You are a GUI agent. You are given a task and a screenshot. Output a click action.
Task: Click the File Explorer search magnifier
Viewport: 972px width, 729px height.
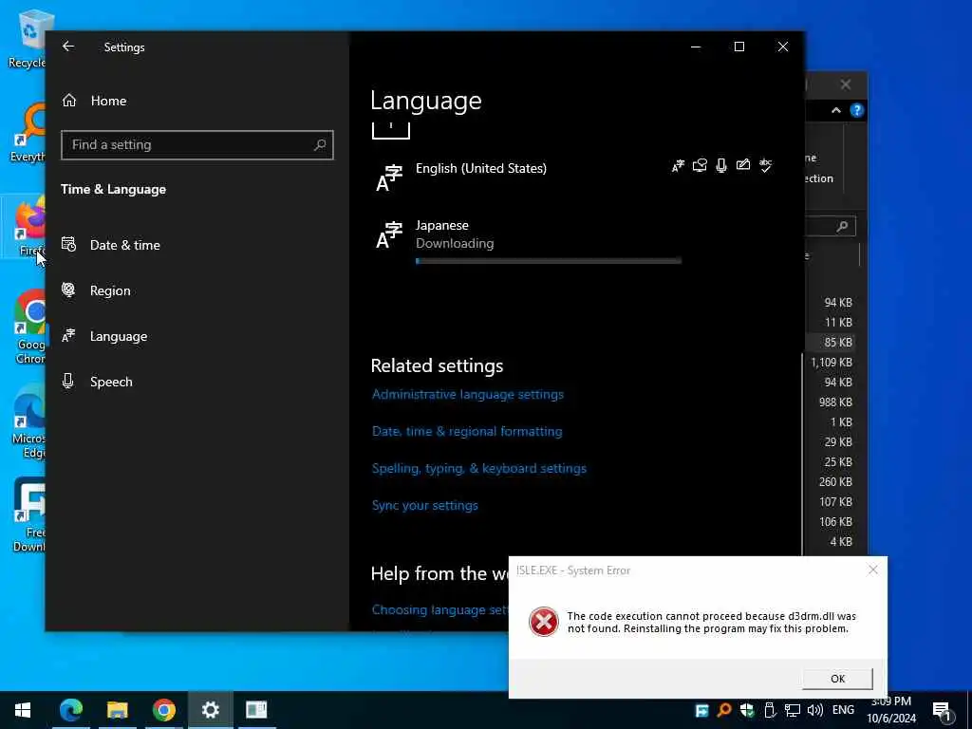pyautogui.click(x=842, y=226)
